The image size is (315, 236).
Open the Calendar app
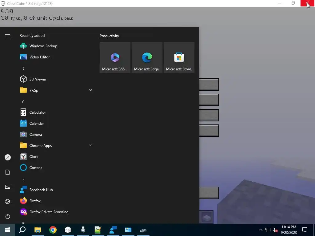coord(56,124)
